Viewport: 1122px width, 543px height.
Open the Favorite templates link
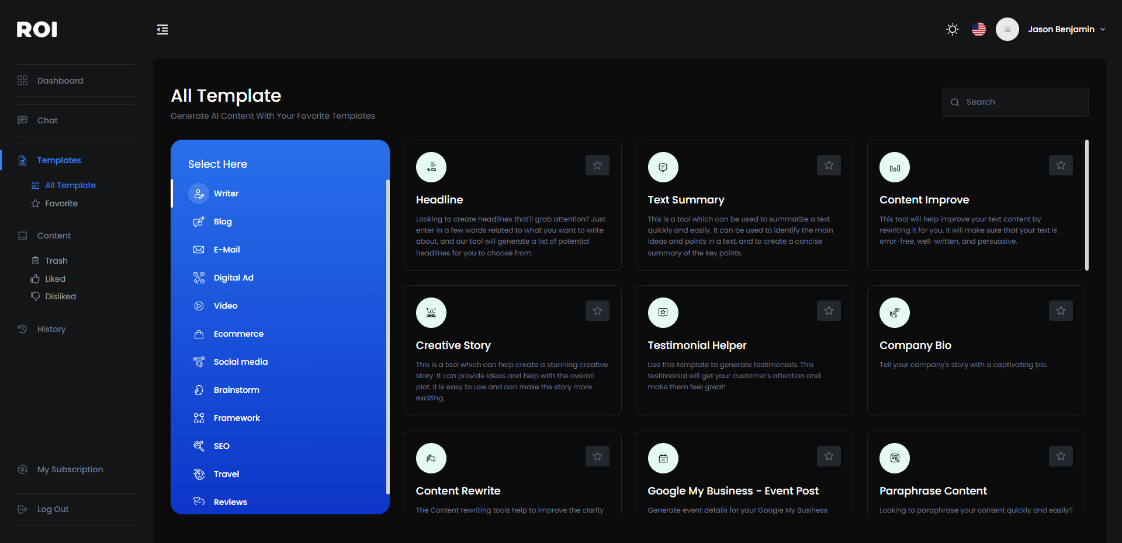click(61, 203)
